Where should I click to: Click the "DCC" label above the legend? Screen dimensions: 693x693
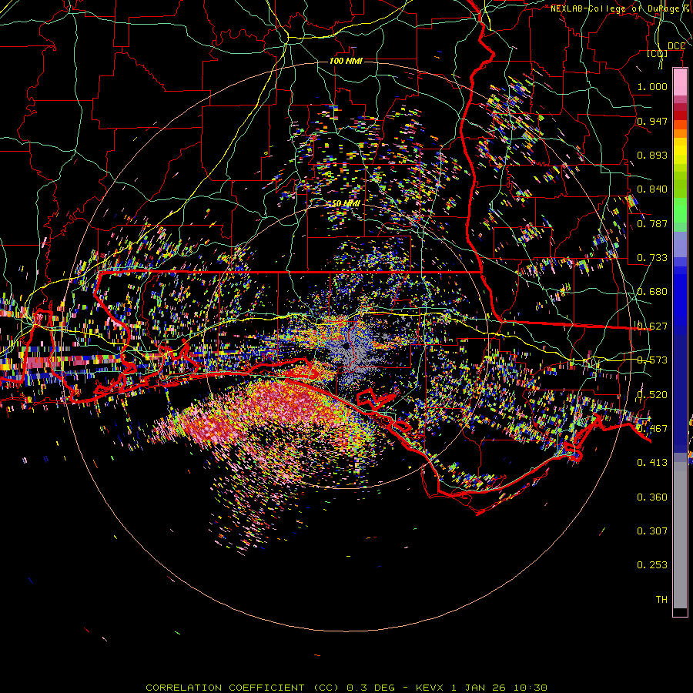coord(676,46)
